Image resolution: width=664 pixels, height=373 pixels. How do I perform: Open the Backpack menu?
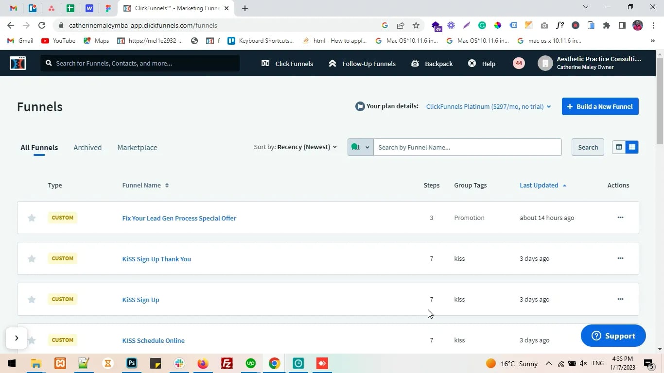[432, 64]
